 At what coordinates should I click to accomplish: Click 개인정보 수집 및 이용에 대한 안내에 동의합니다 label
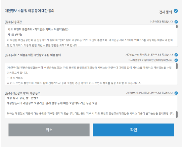pos(149,55)
